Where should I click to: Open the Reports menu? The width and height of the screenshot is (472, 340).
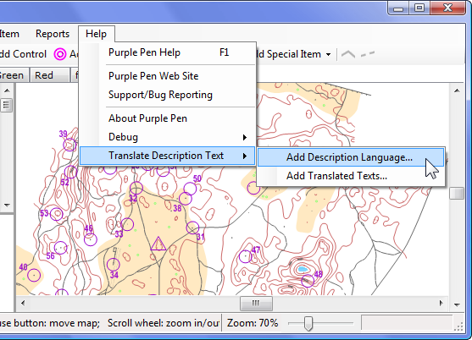[x=53, y=34]
